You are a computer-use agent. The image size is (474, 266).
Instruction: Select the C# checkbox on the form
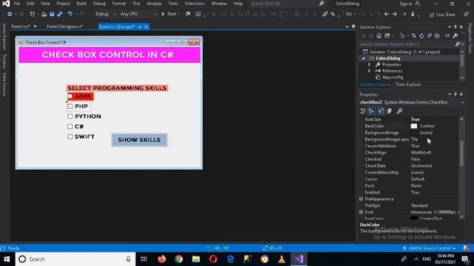pos(70,126)
